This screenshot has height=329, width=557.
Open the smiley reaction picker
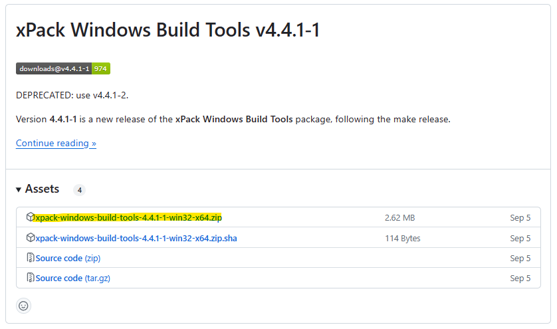[23, 306]
